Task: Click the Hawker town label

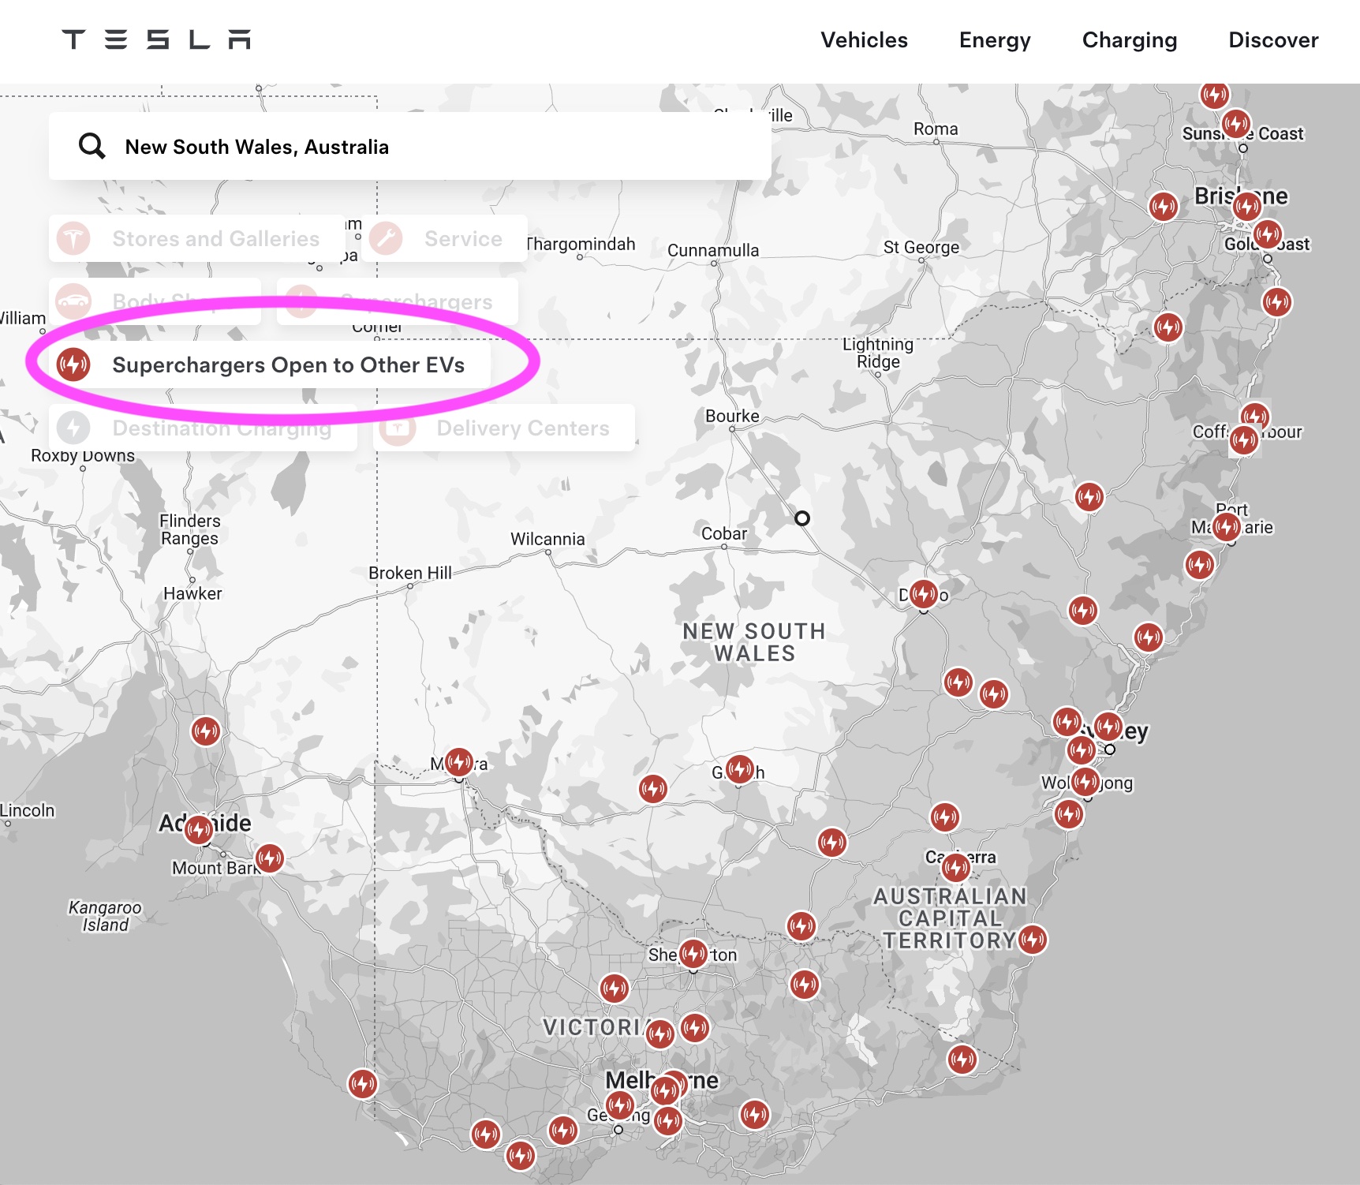Action: tap(192, 593)
